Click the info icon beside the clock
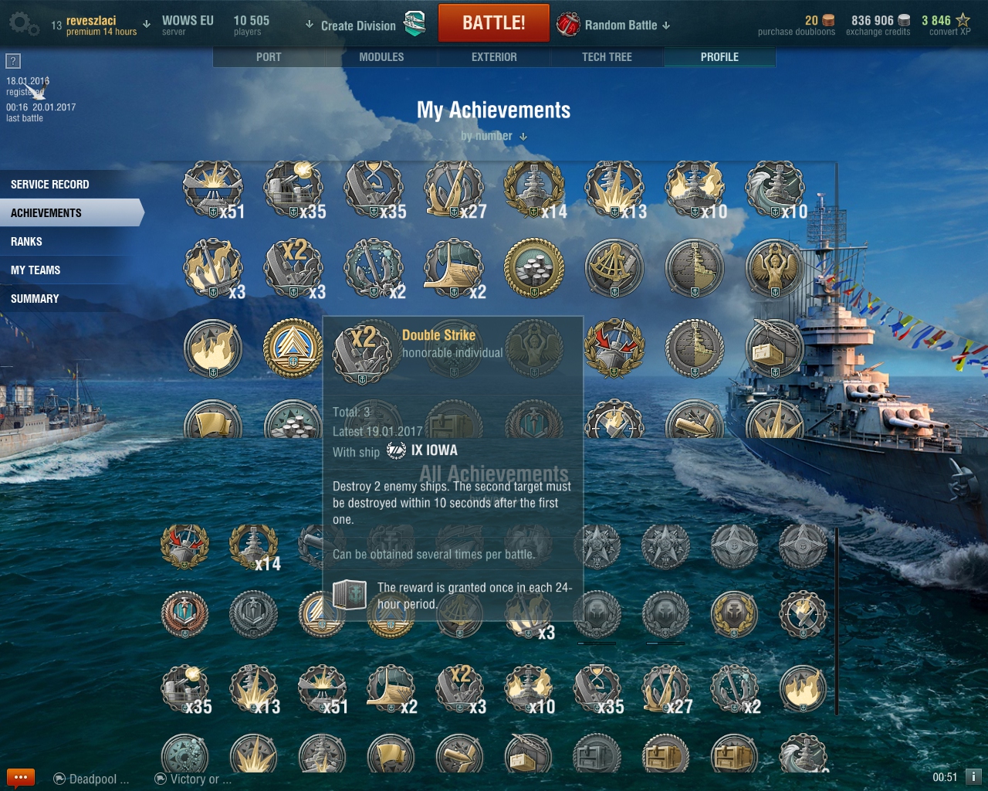The image size is (988, 791). point(973,776)
